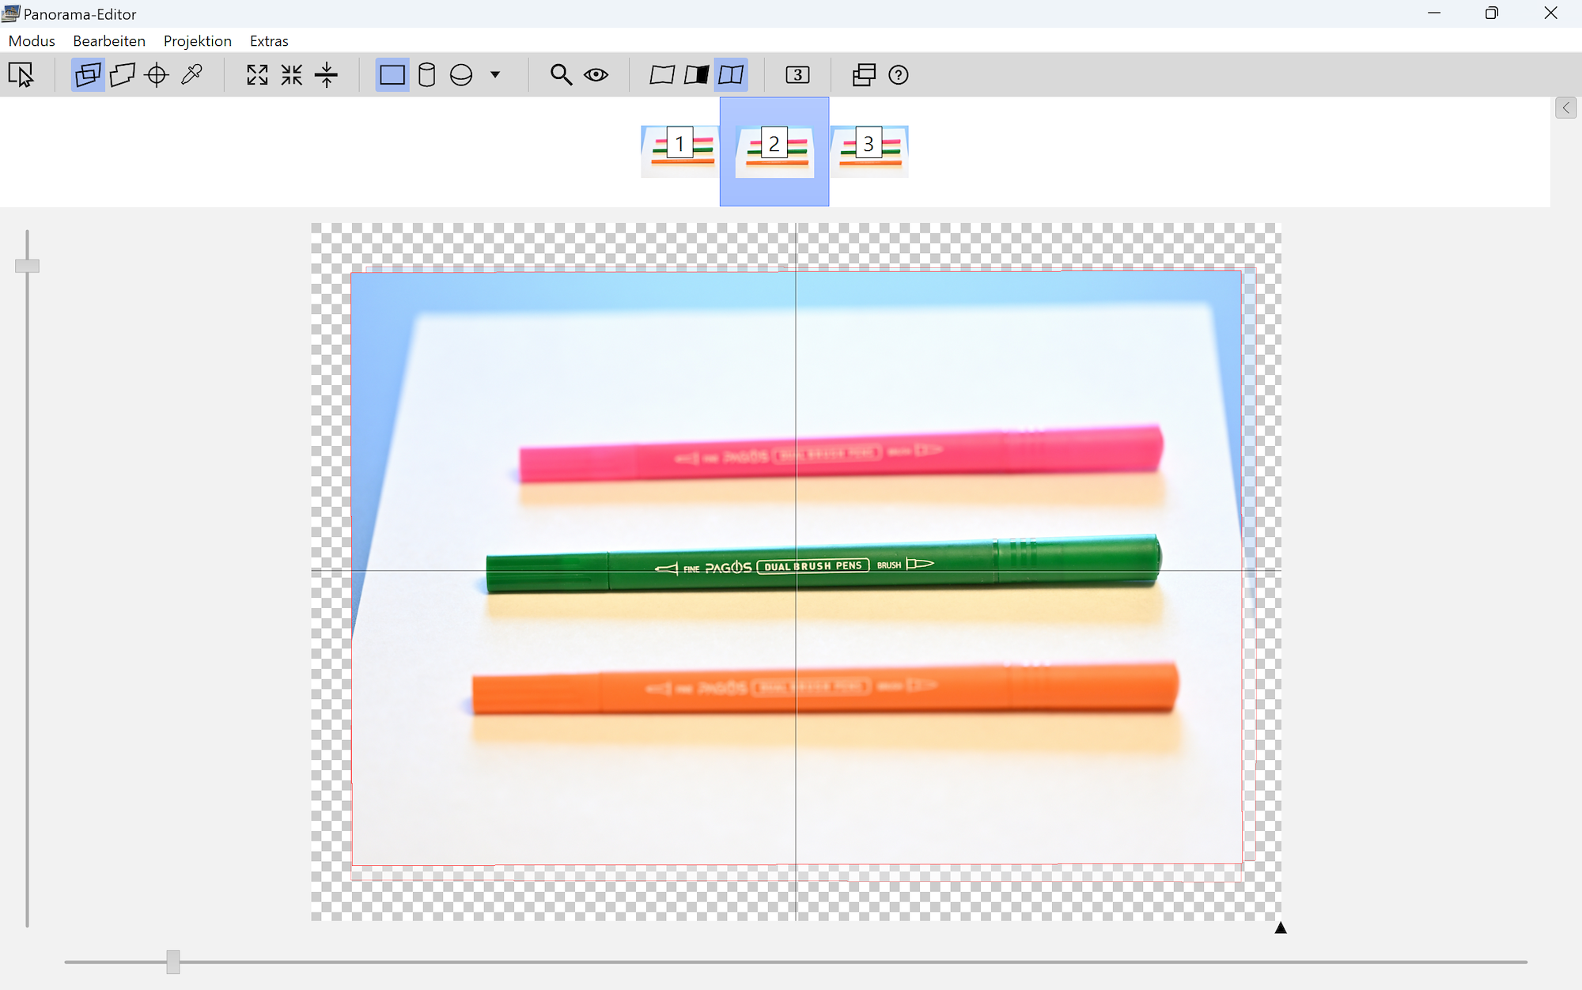Viewport: 1582px width, 990px height.
Task: Click the shrink inward arrows icon
Action: (x=292, y=75)
